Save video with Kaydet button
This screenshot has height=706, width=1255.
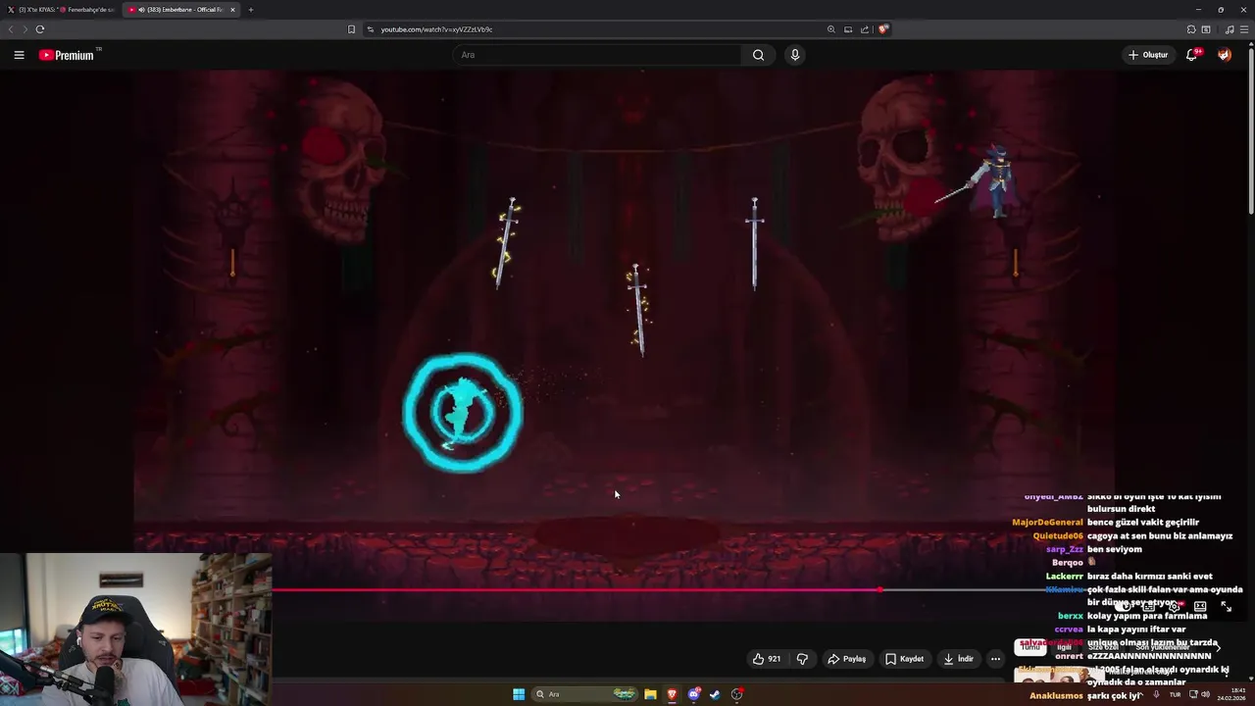[x=904, y=659]
